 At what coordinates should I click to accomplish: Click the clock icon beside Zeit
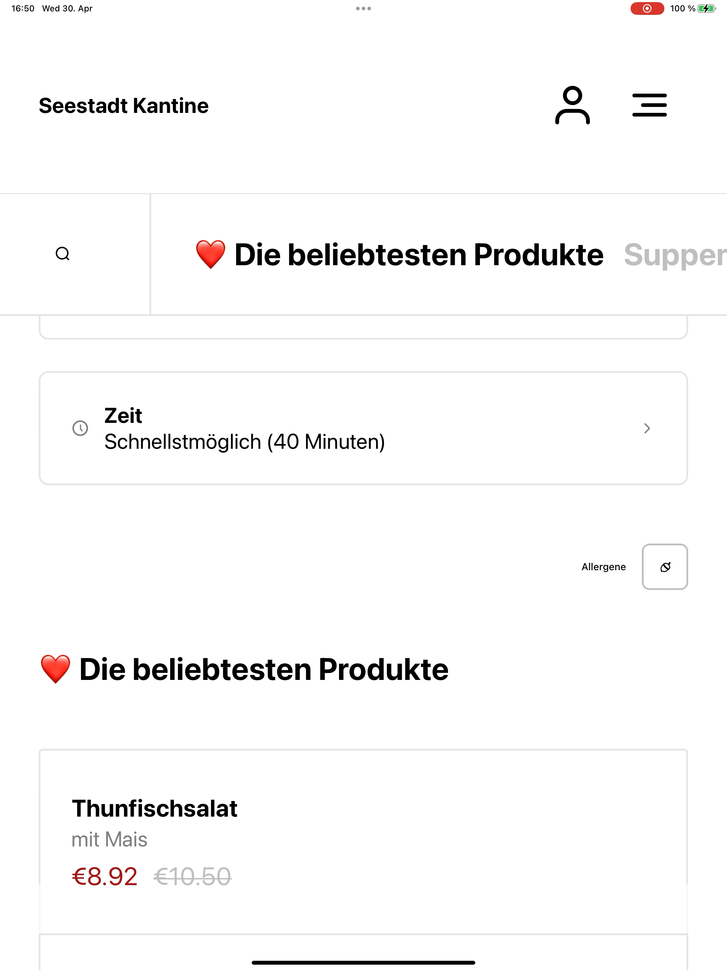click(x=80, y=428)
